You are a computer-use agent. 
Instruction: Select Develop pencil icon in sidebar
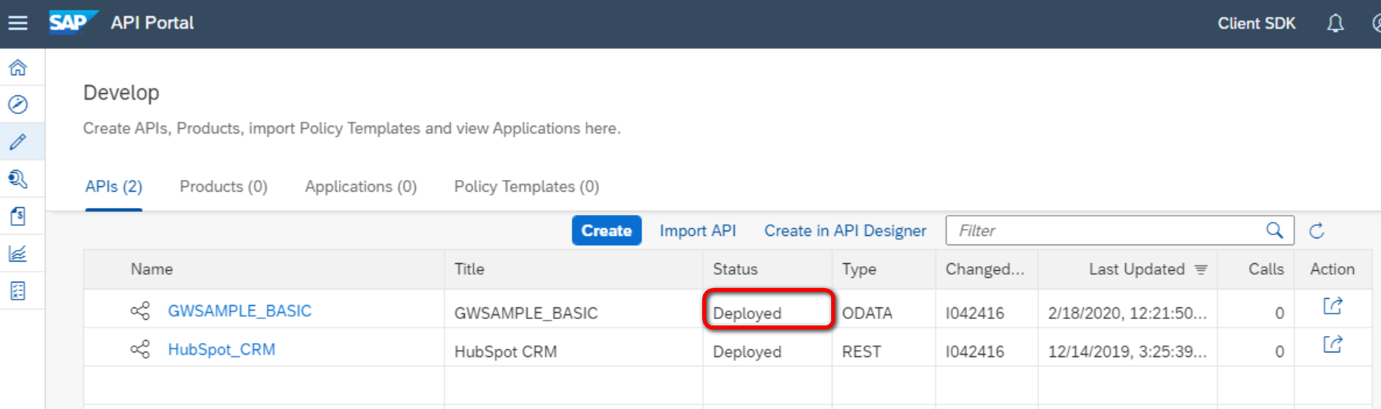[x=18, y=142]
